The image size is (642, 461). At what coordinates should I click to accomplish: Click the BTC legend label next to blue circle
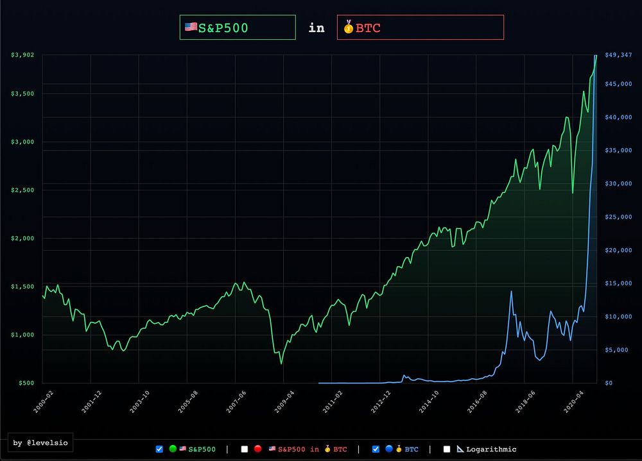click(412, 449)
